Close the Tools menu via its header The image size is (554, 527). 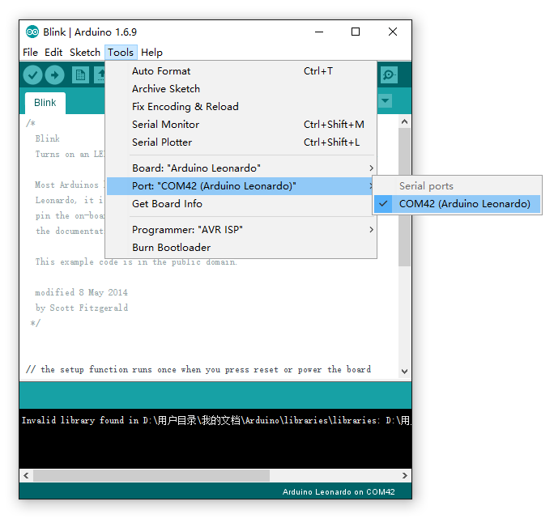click(121, 53)
